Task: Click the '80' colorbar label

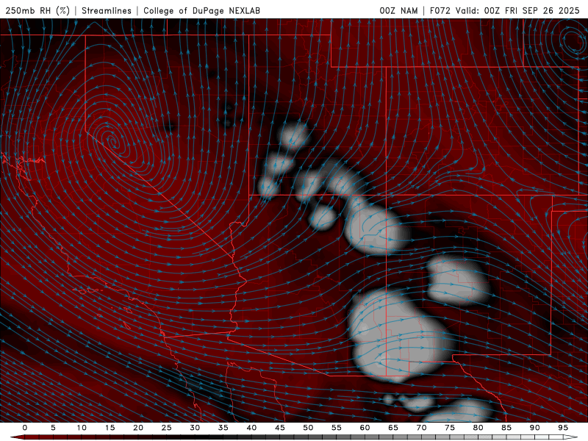Action: (478, 428)
